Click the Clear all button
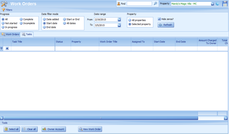The image size is (229, 134). click(x=29, y=129)
